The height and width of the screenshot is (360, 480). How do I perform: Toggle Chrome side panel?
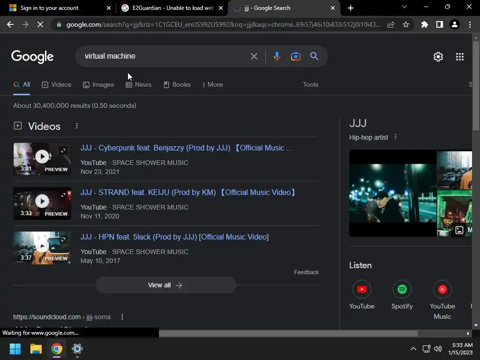point(440,24)
